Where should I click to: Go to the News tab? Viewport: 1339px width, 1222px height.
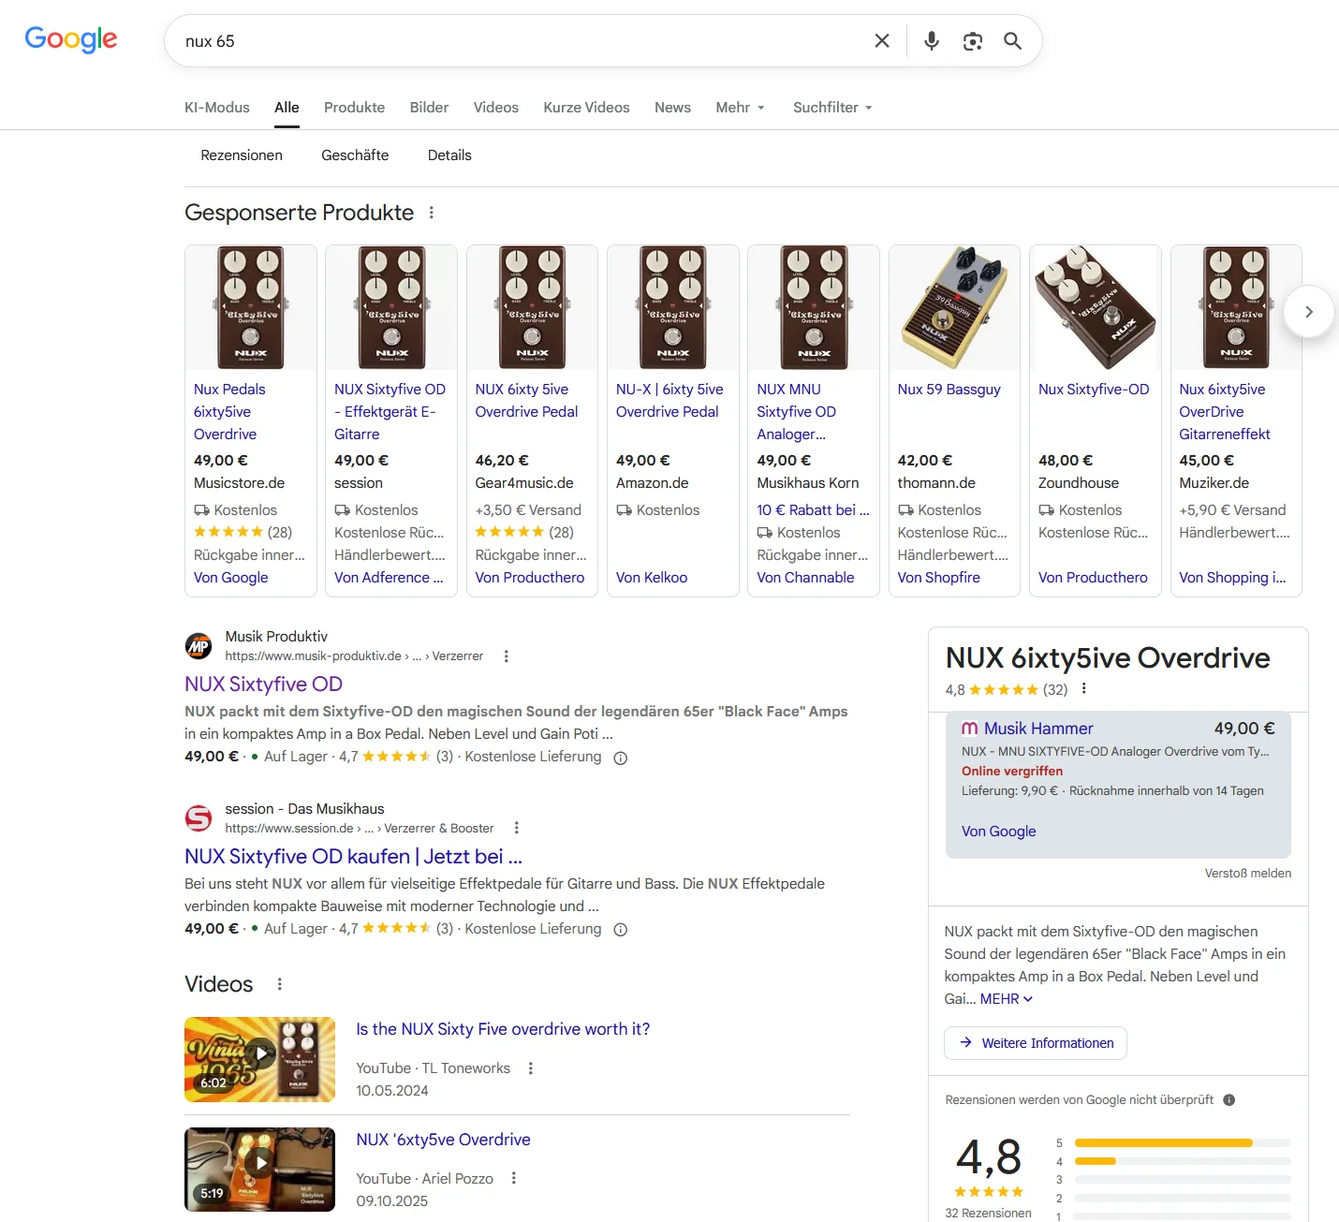pyautogui.click(x=672, y=108)
